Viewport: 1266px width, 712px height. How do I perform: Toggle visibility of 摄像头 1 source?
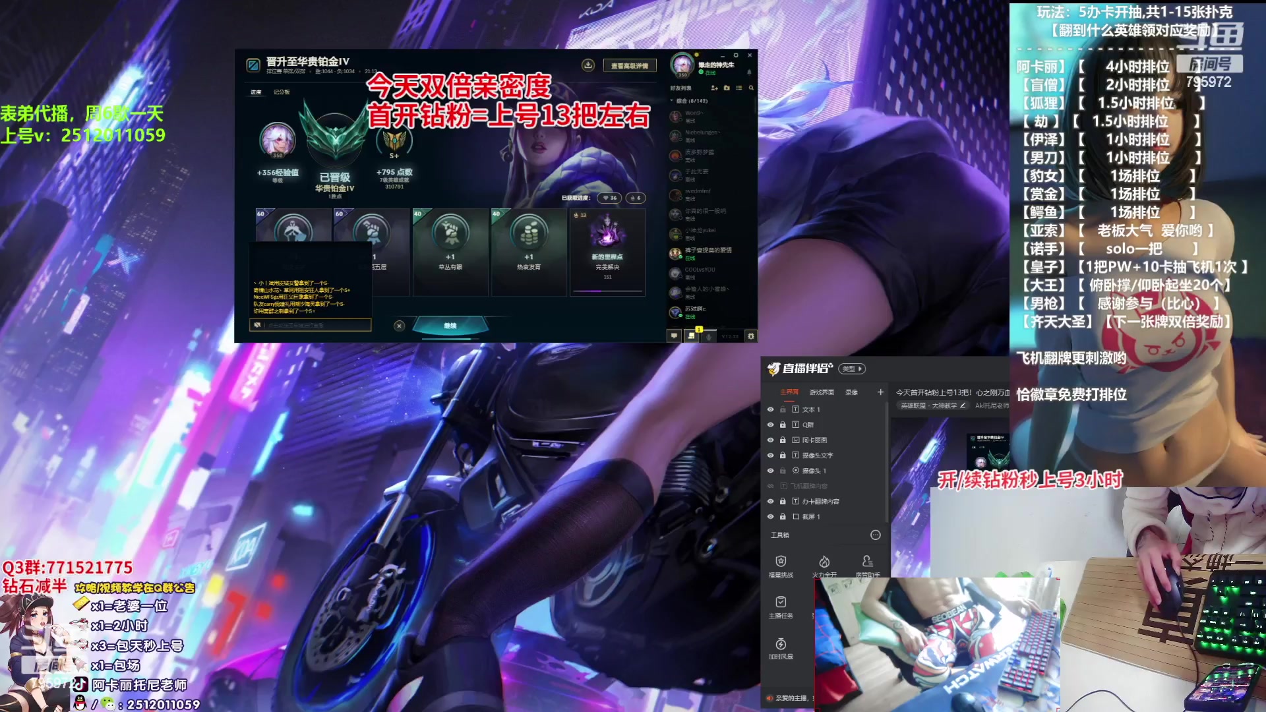click(x=770, y=471)
